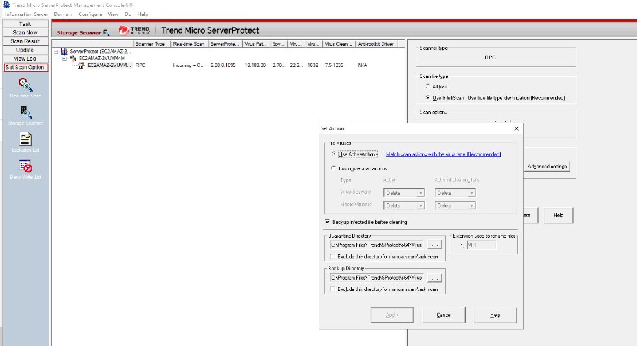This screenshot has height=346, width=637.
Task: Click the rename extension VIR field
Action: 481,245
